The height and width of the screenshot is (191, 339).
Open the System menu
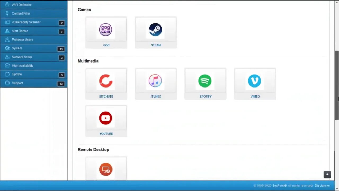pyautogui.click(x=34, y=48)
